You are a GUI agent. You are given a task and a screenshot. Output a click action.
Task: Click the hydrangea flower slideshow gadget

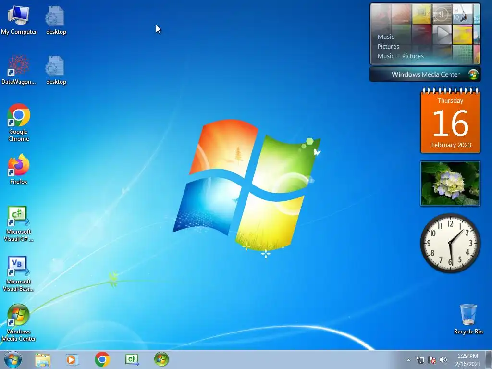pos(450,184)
